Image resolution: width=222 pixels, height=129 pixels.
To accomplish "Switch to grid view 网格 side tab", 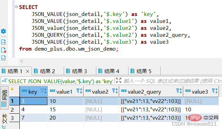I will coord(4,98).
